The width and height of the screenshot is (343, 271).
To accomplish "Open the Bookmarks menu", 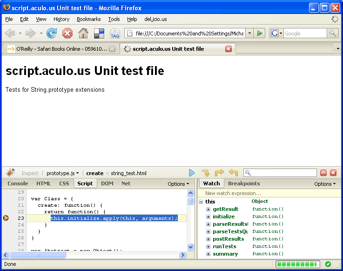I will tap(89, 19).
